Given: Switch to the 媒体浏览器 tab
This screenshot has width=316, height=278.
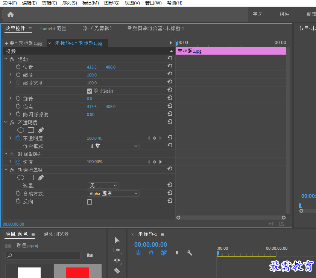Looking at the screenshot, I should pyautogui.click(x=56, y=234).
